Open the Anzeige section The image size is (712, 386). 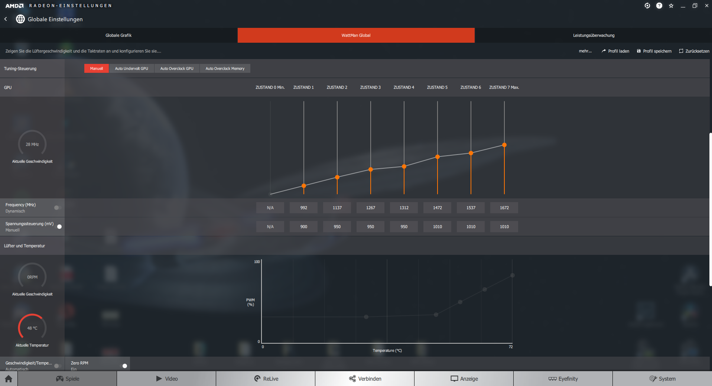pos(464,379)
